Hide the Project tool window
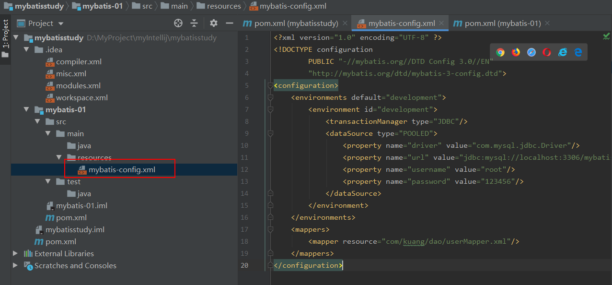 (x=229, y=23)
